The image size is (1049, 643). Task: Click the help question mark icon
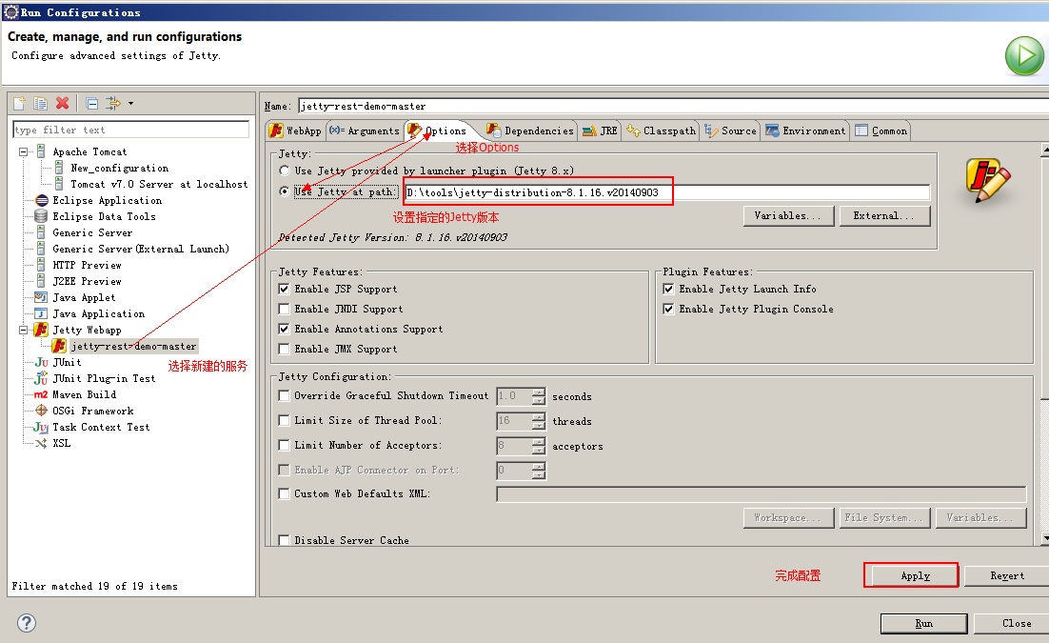click(26, 623)
